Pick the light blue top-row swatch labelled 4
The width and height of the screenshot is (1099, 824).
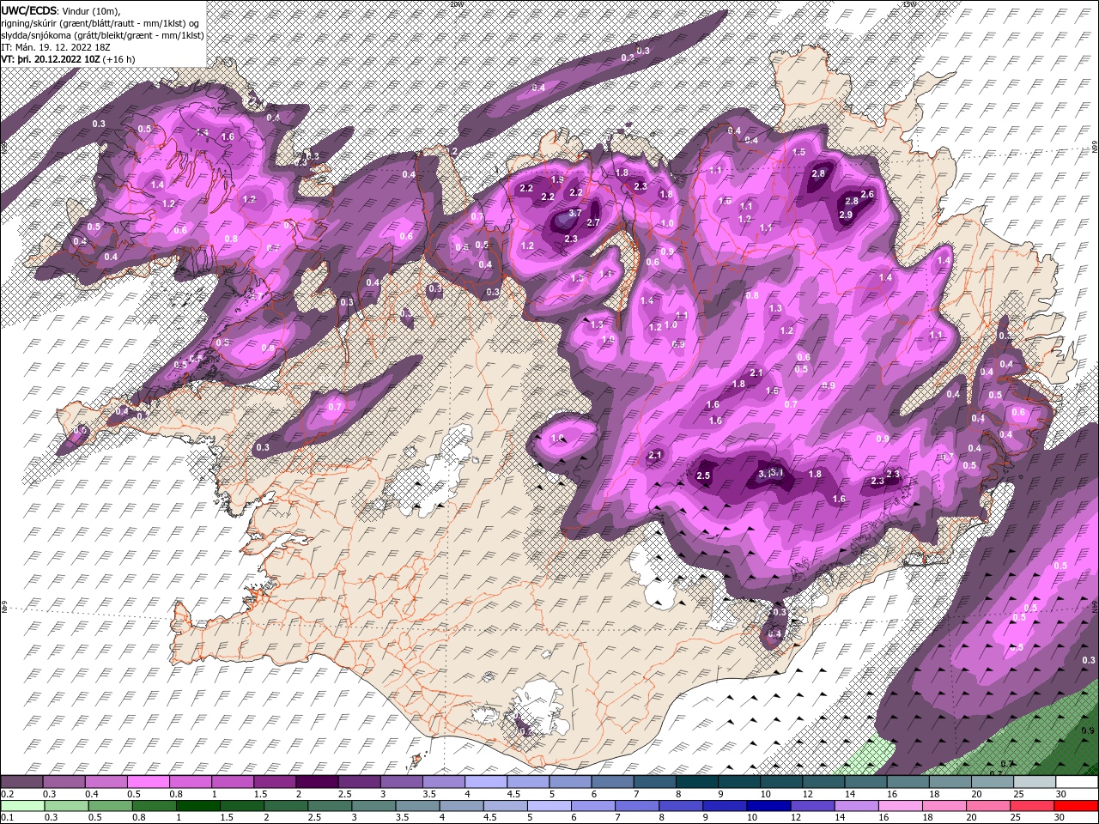tap(485, 782)
